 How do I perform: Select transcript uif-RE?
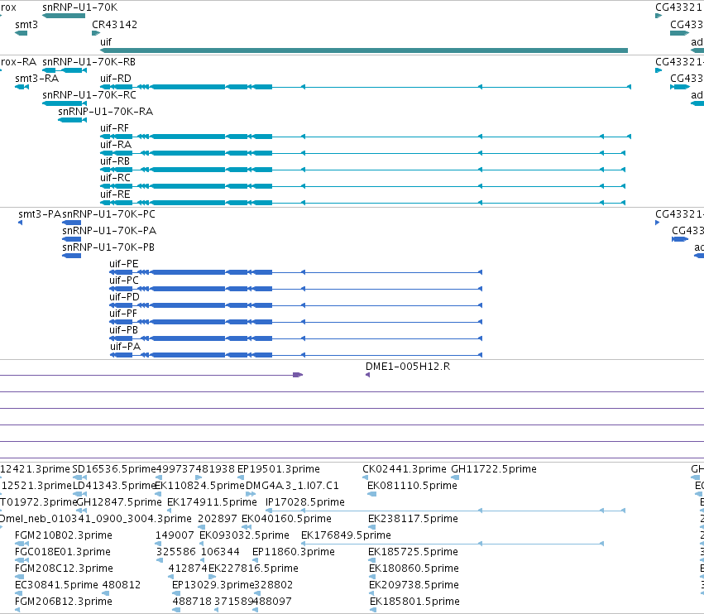(363, 203)
